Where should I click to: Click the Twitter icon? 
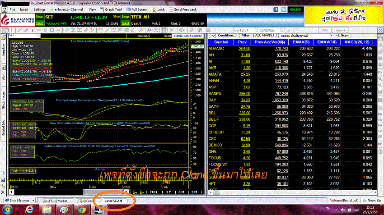tap(284, 9)
